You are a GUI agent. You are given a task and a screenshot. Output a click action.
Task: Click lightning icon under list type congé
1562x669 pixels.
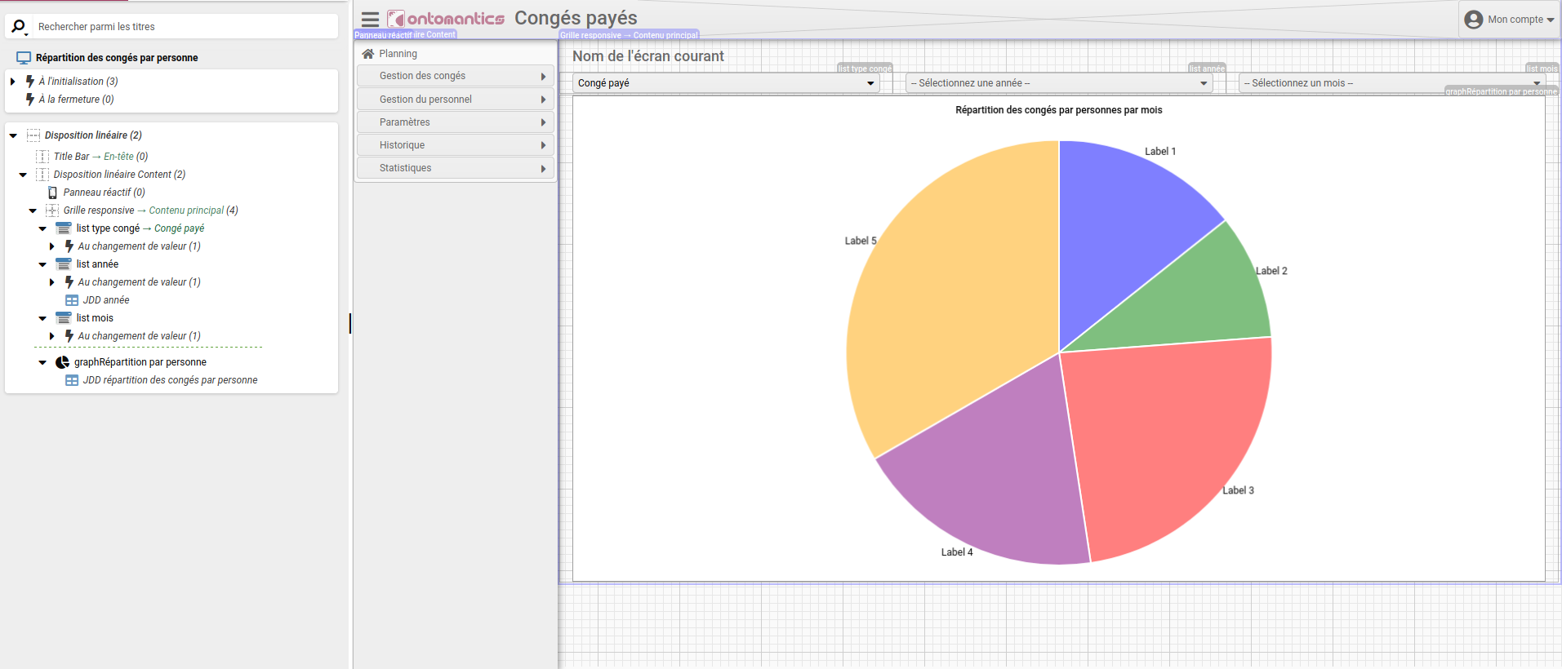[x=69, y=246]
